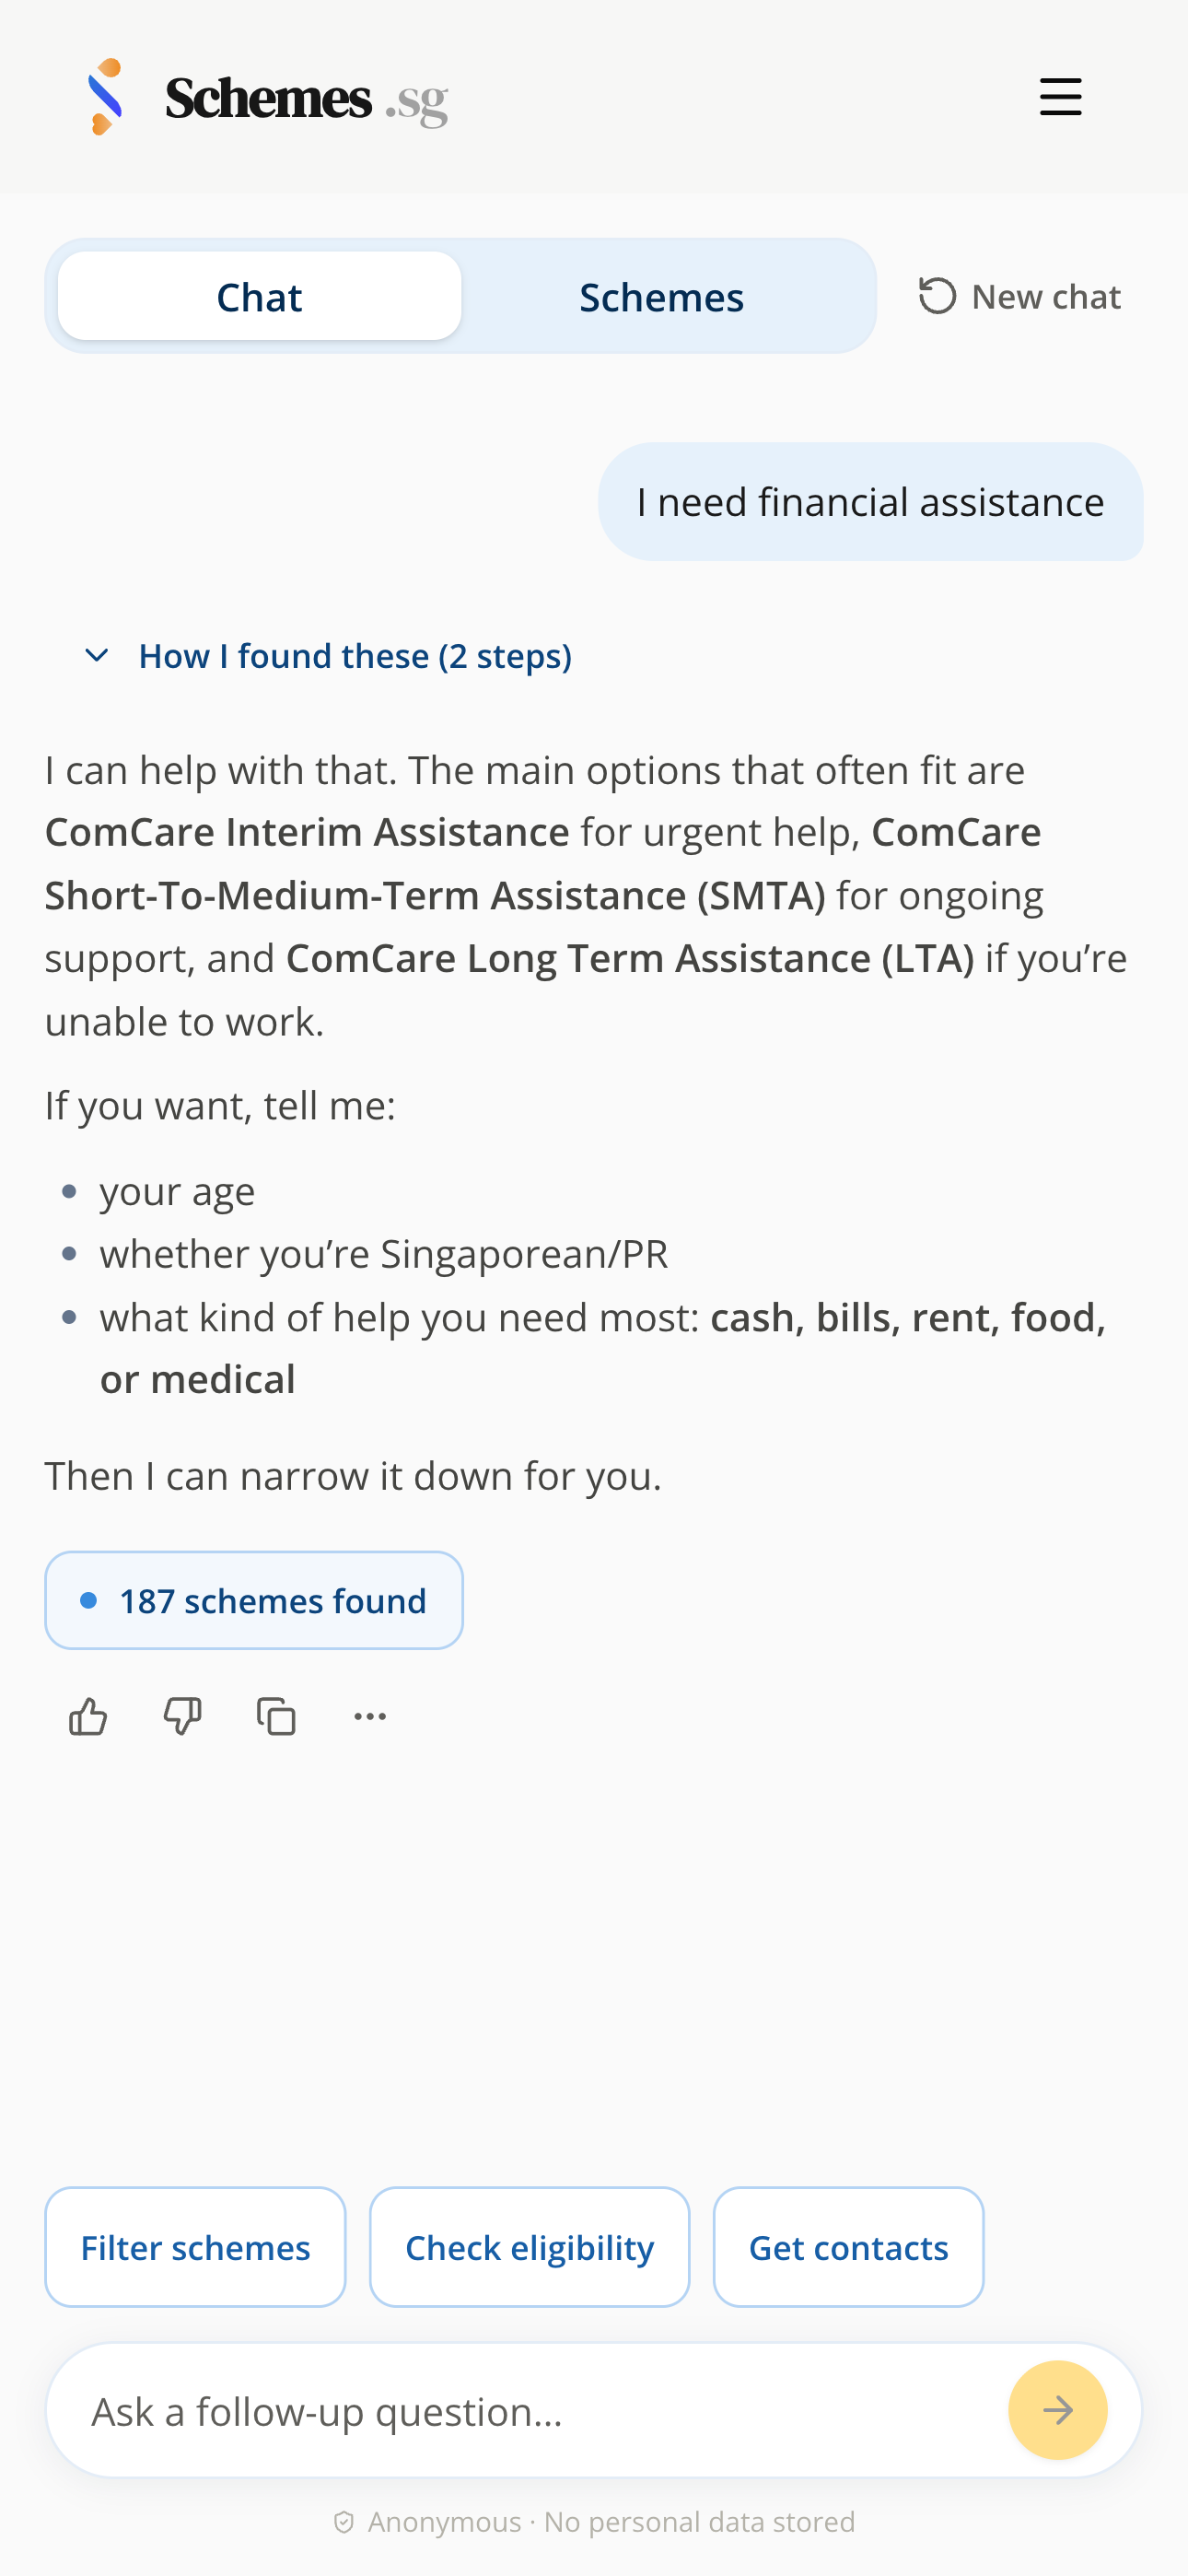Switch to the Schemes tab

[661, 297]
